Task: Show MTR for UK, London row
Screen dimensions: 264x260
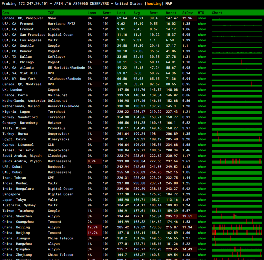Action: point(202,90)
